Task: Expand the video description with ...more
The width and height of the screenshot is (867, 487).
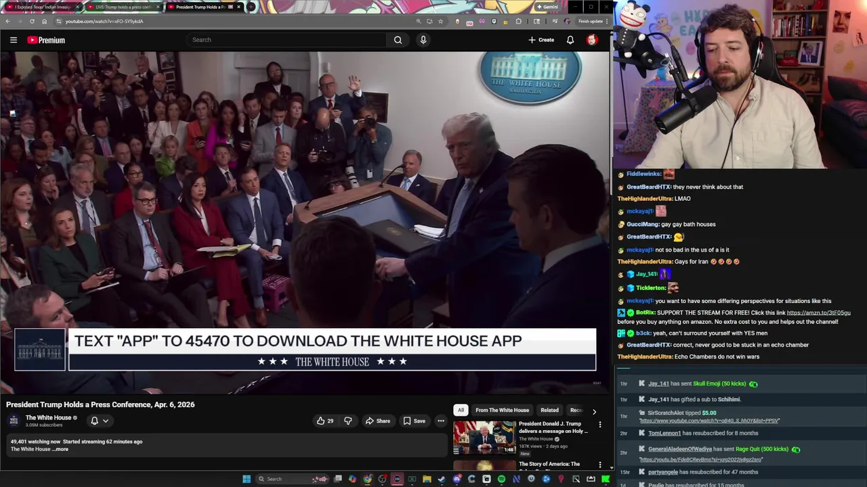Action: pos(62,449)
